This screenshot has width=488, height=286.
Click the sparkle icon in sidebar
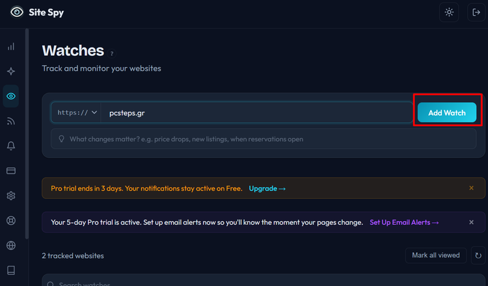point(10,71)
